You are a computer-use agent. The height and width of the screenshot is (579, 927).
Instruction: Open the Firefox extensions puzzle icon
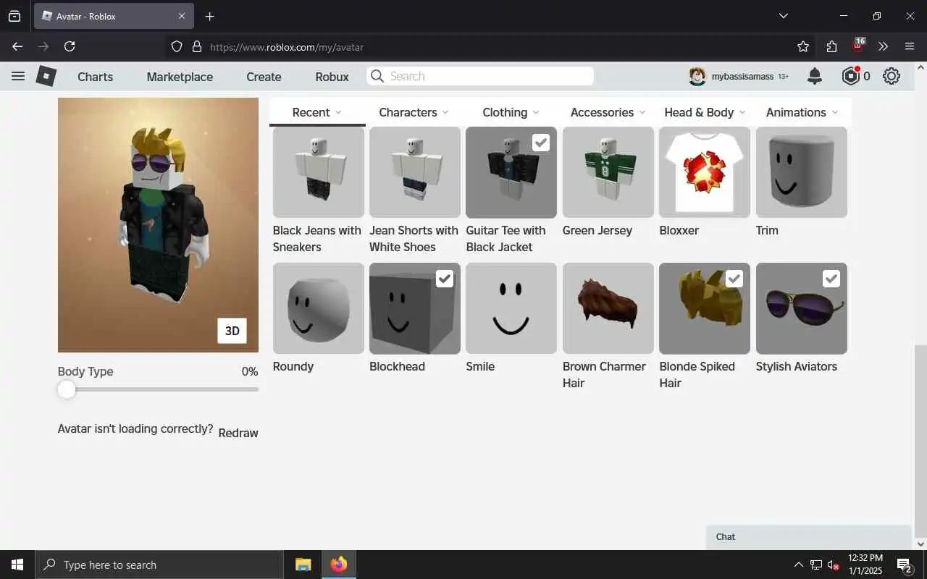pyautogui.click(x=831, y=46)
